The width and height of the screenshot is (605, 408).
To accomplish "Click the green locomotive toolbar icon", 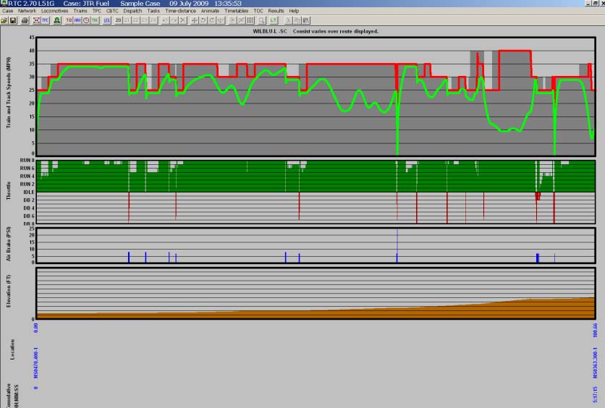I will [x=56, y=20].
